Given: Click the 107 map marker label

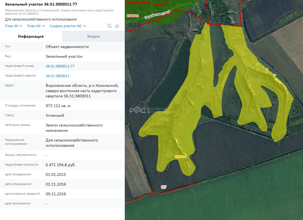Looking at the screenshot, I should coord(163,187).
